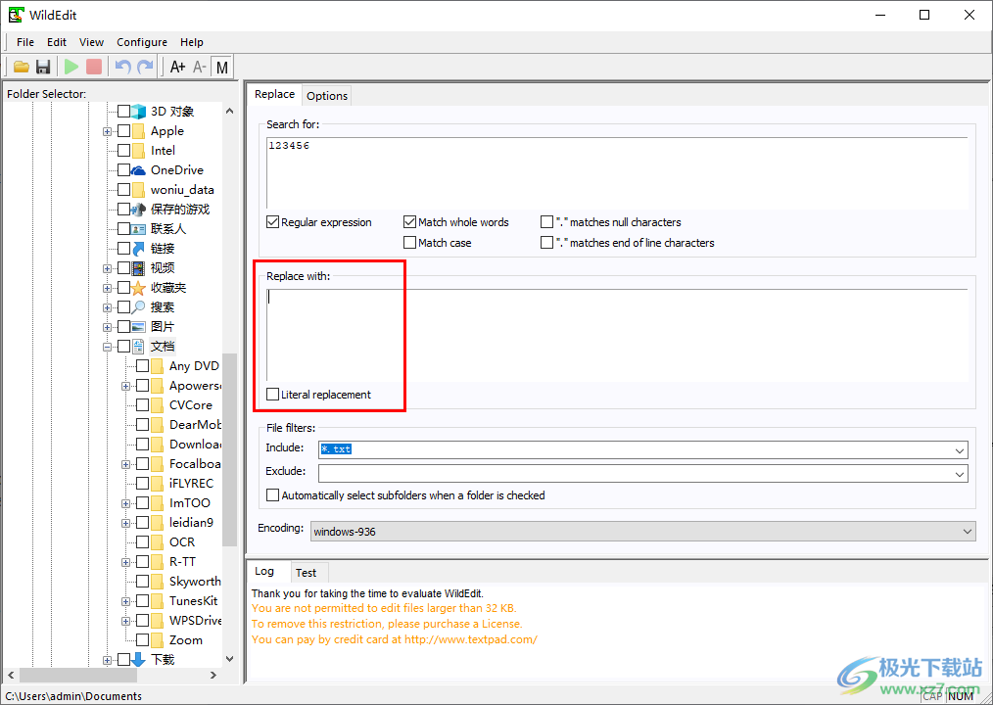The height and width of the screenshot is (705, 993).
Task: Click the Save floppy disk icon
Action: click(43, 67)
